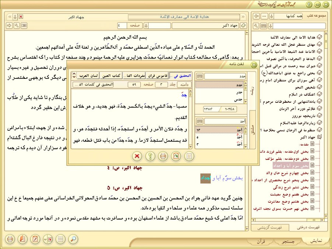The image size is (332, 249).
Task: Click the ellipsis button next to همه کتابها
Action: 264,16
